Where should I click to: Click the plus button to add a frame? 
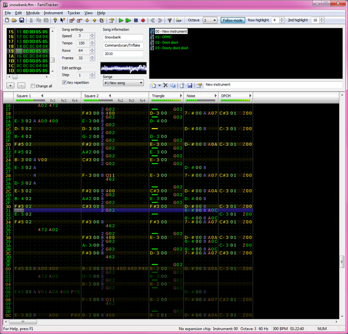click(x=9, y=86)
